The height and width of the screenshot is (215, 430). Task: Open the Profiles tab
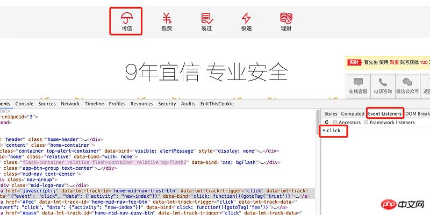[117, 104]
